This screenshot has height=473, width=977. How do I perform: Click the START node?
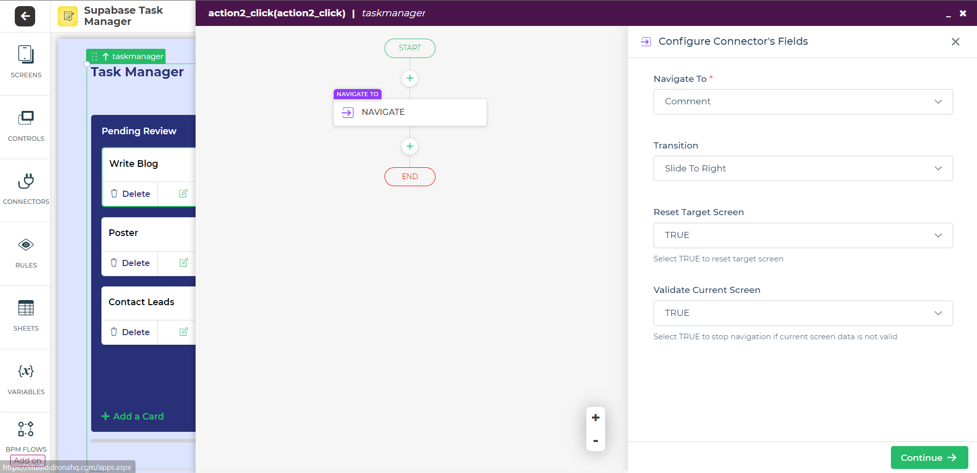(410, 48)
